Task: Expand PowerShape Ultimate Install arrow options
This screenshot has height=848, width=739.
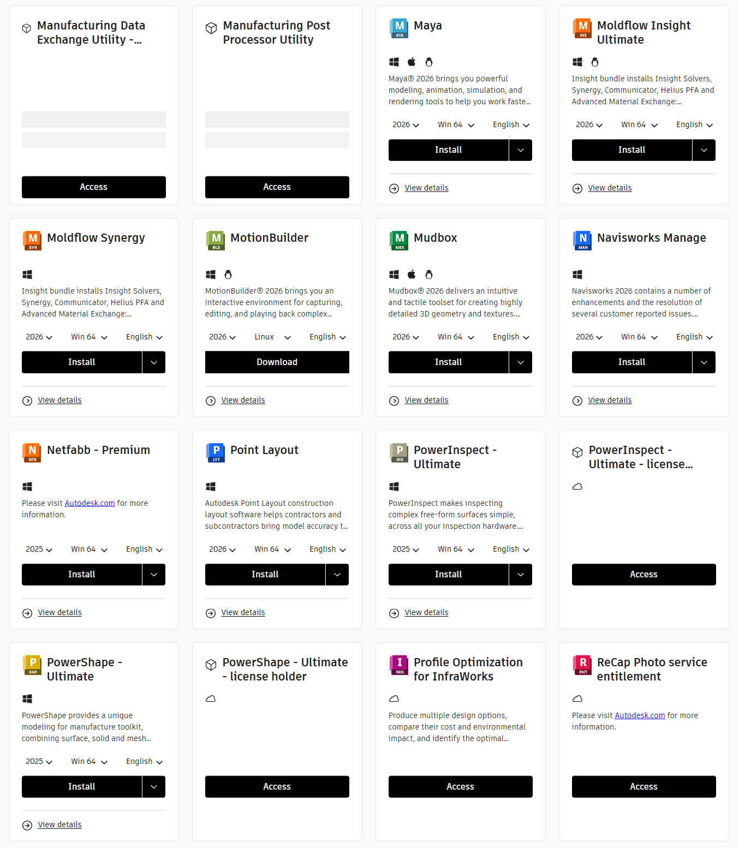Action: coord(154,787)
